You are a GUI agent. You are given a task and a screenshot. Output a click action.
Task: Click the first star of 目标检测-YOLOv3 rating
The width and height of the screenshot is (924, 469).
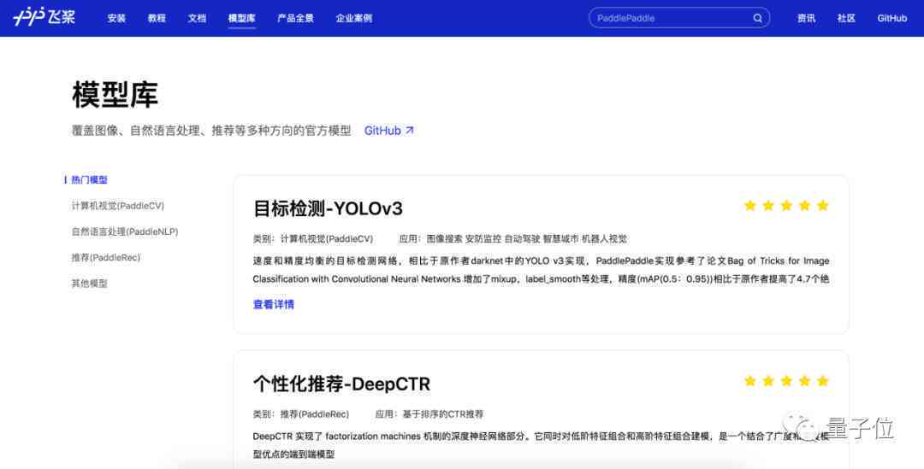[x=750, y=205]
